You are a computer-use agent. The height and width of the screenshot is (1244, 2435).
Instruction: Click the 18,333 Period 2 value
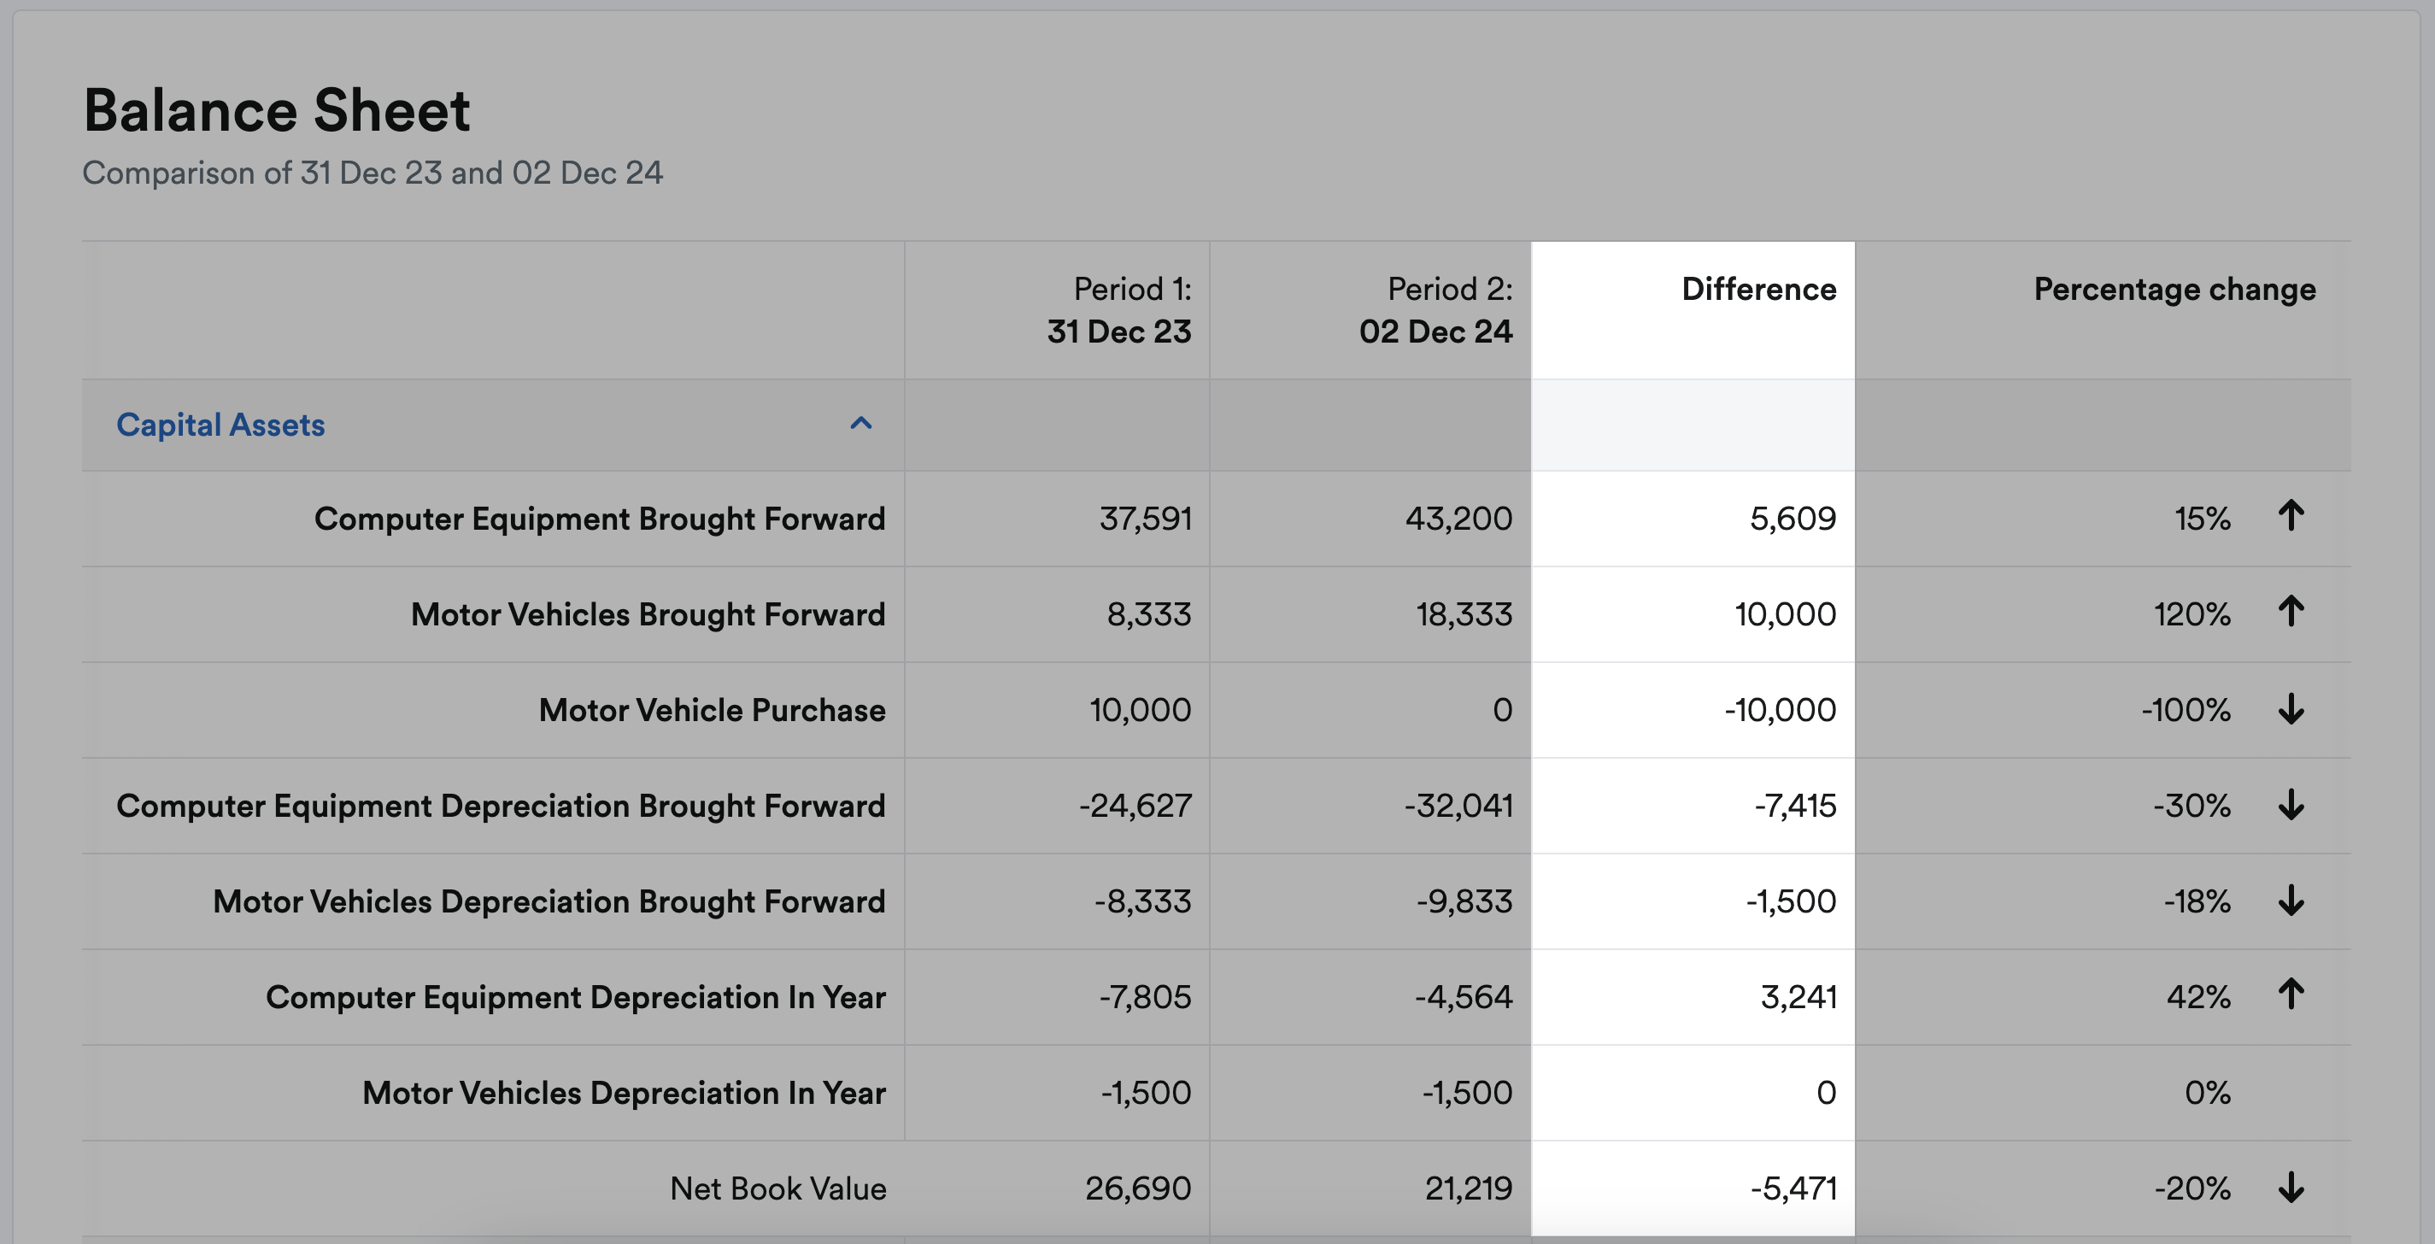(1464, 614)
